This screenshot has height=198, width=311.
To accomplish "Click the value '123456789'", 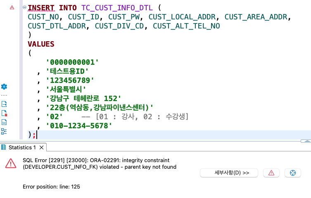I will (70, 80).
